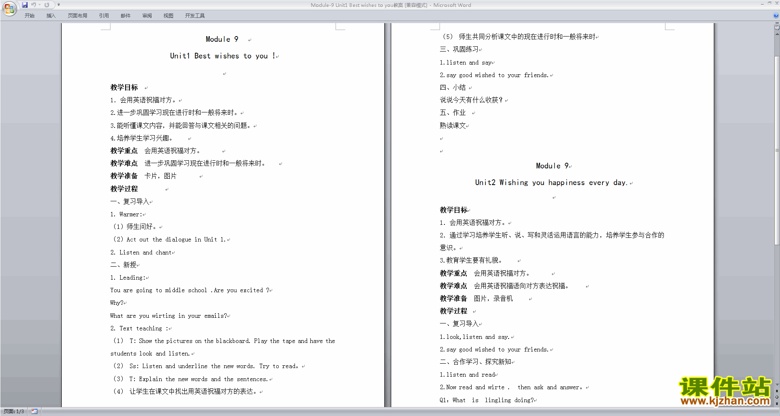The image size is (780, 416).
Task: Click the Select Browse Object circle button
Action: (777, 397)
